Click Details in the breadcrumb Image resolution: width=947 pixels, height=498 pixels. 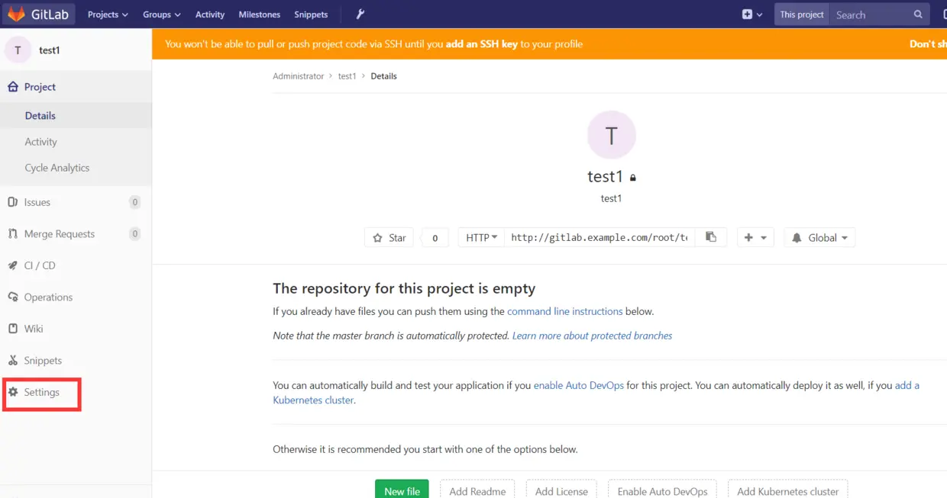point(383,76)
